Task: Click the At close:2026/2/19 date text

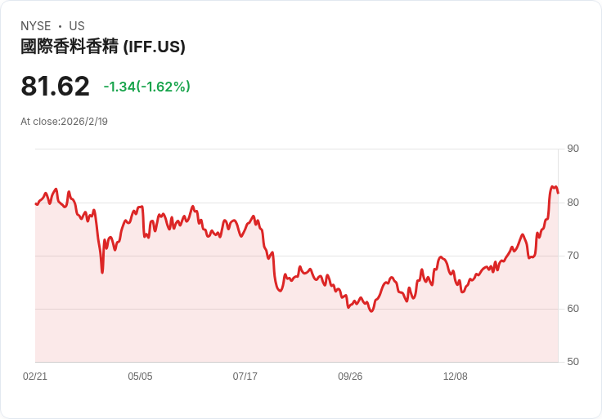Action: point(64,122)
